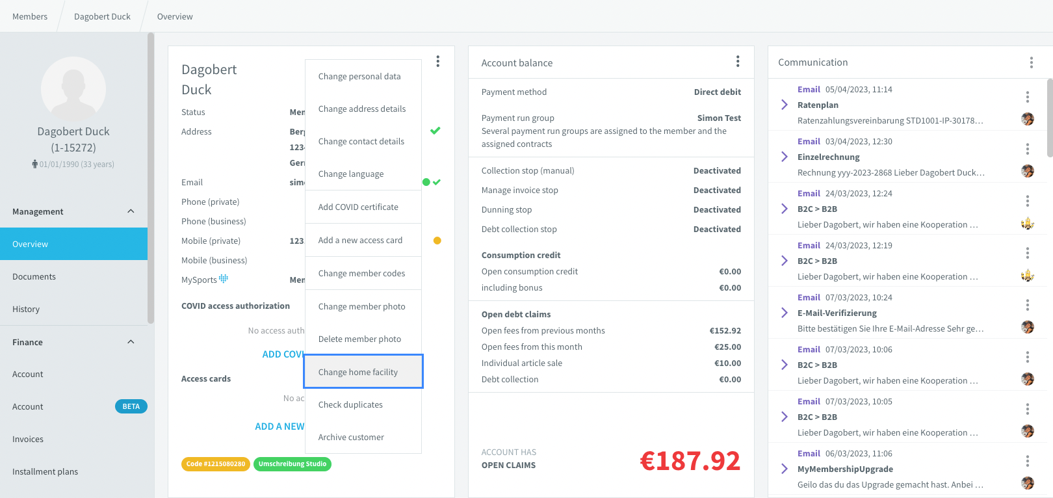Click the ADD A NEW access card link

pos(279,426)
